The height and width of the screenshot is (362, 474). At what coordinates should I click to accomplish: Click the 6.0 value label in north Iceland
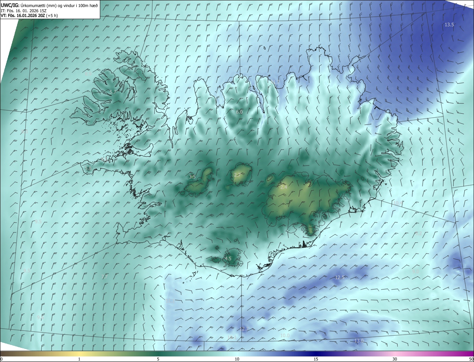[239, 112]
